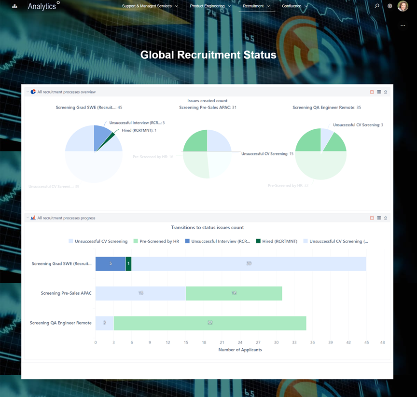This screenshot has width=417, height=397.
Task: Switch the overview gadget to table view
Action: (378, 92)
